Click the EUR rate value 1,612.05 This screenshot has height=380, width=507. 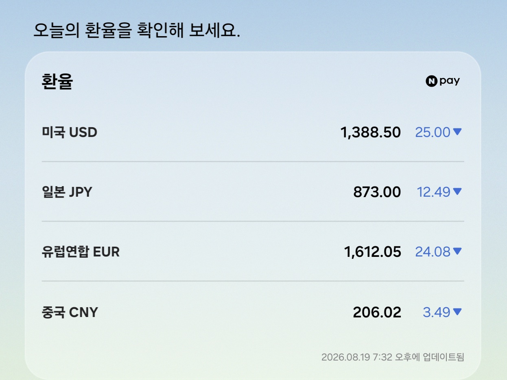[373, 252]
